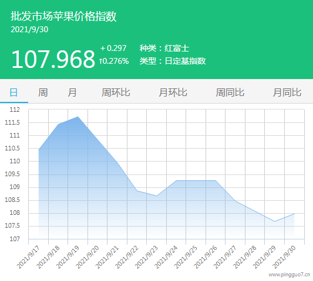Click the 类型：日定基指数 label
313x281 pixels.
(x=173, y=61)
